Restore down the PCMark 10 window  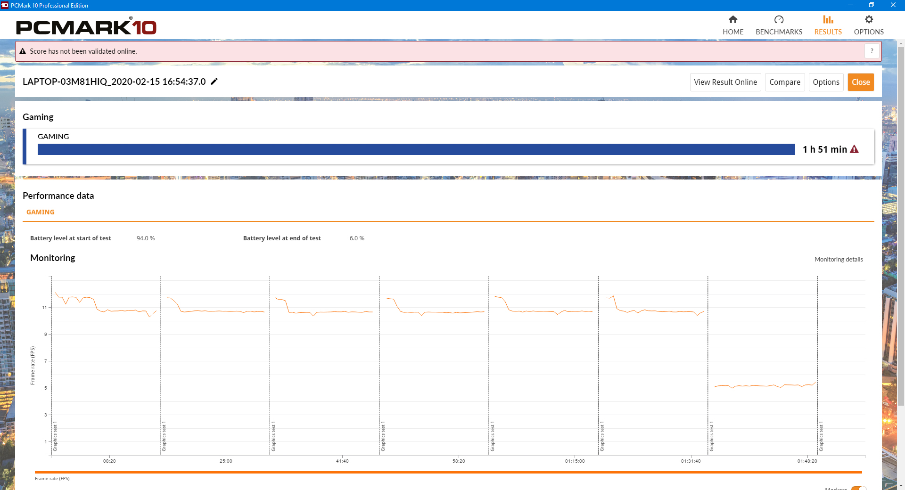872,5
